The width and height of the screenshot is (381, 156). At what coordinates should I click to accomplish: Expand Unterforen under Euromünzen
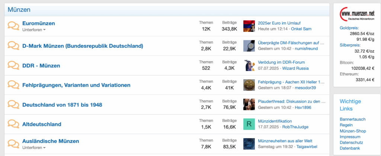pyautogui.click(x=34, y=30)
